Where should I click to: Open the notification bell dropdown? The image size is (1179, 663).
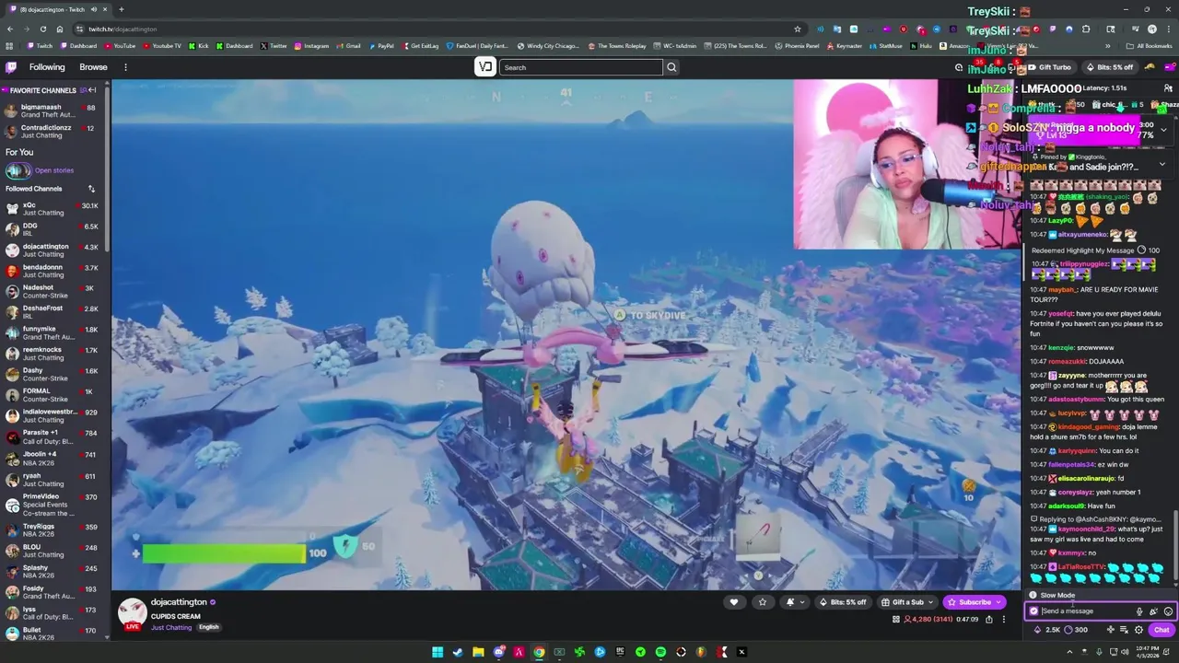click(795, 602)
